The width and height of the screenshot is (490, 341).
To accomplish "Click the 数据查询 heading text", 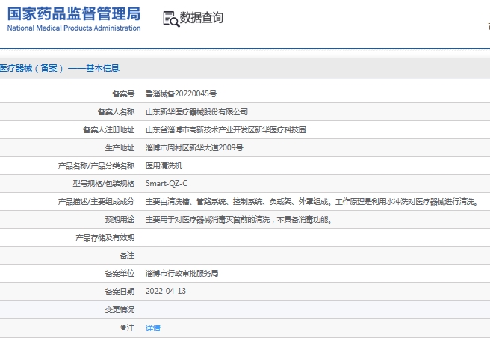I will [x=201, y=18].
